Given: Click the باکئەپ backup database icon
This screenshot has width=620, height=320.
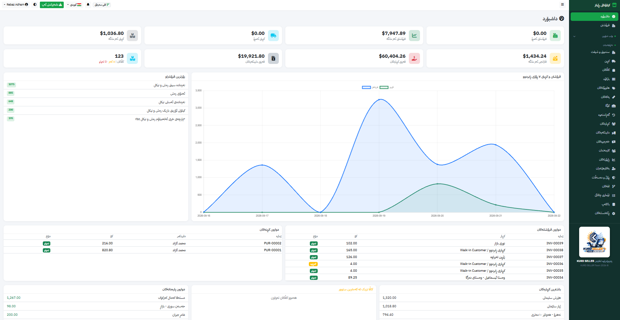Looking at the screenshot, I should pos(613,204).
